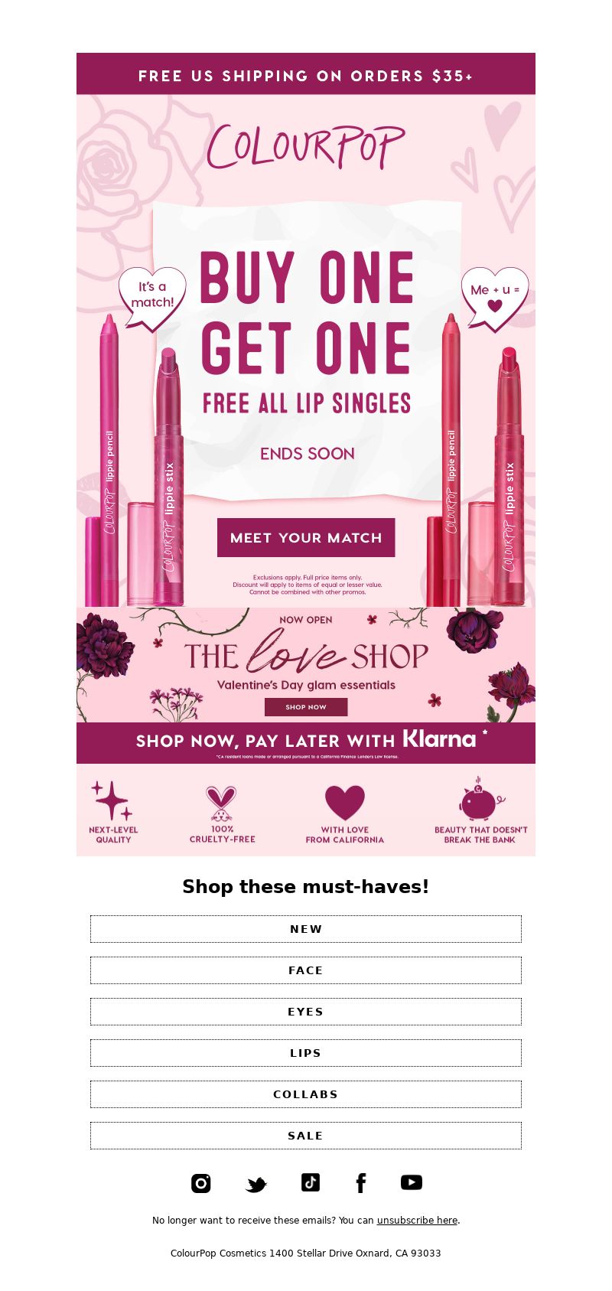The height and width of the screenshot is (1291, 612).
Task: Open the TikTok social icon
Action: (310, 1182)
